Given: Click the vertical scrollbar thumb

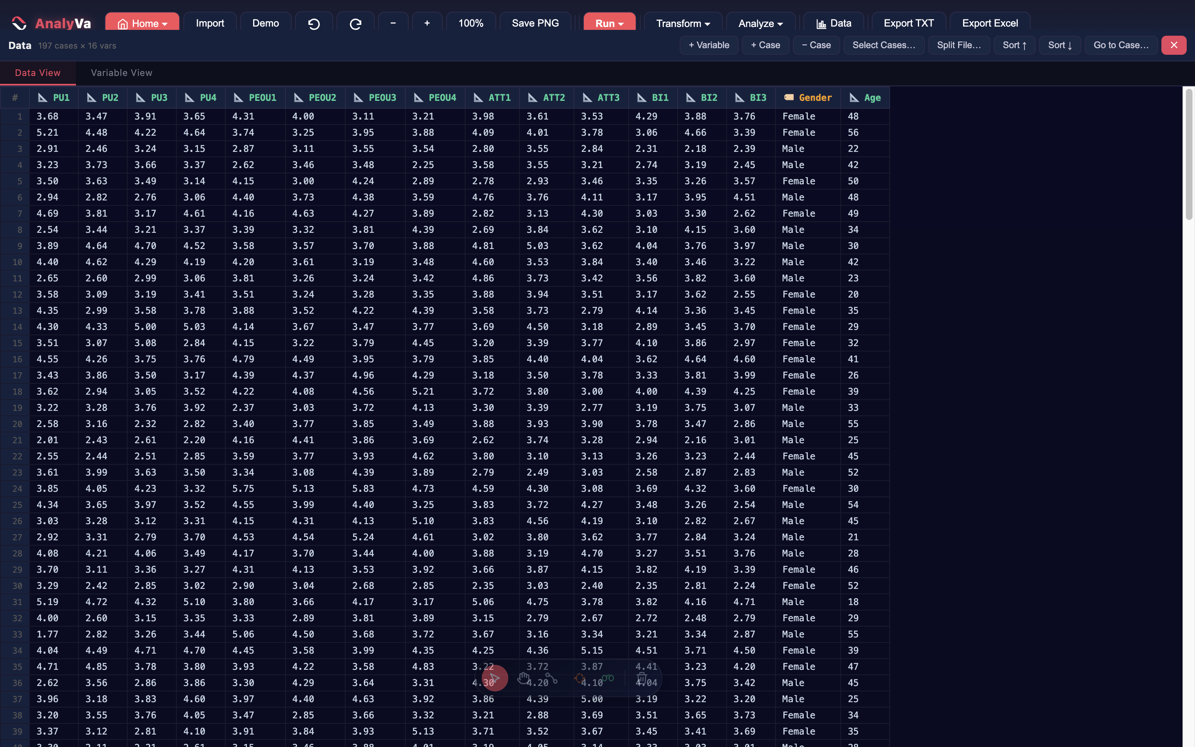Looking at the screenshot, I should click(1189, 153).
